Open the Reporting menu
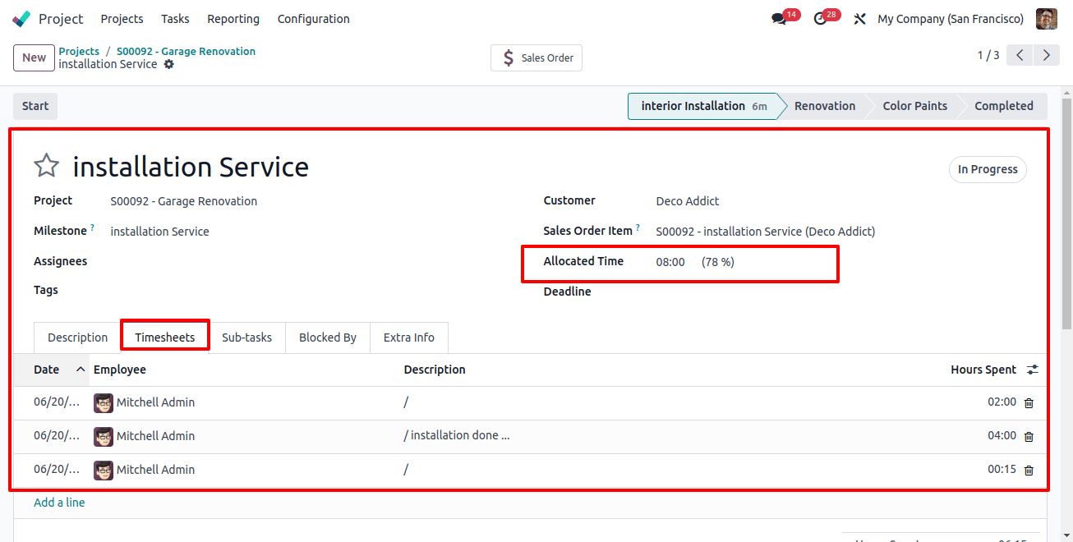1073x542 pixels. click(x=233, y=19)
